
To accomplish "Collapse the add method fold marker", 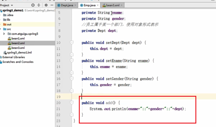I will click(72, 102).
